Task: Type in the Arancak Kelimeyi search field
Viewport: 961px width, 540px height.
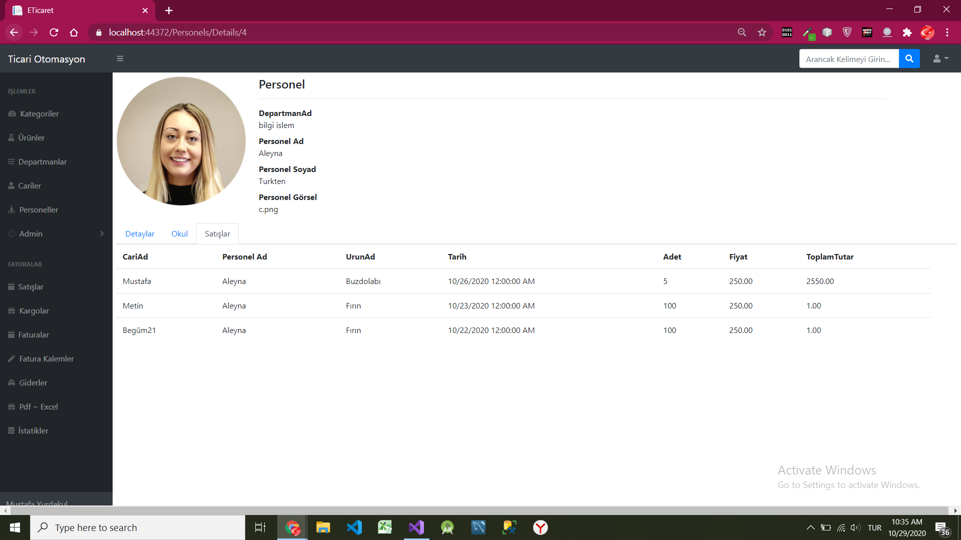Action: [x=848, y=58]
